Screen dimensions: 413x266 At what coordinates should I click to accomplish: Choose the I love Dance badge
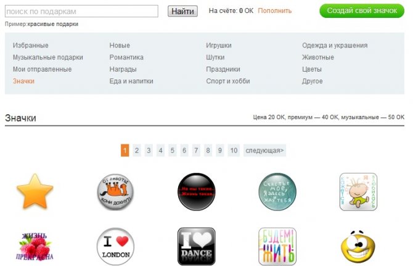coord(197,246)
